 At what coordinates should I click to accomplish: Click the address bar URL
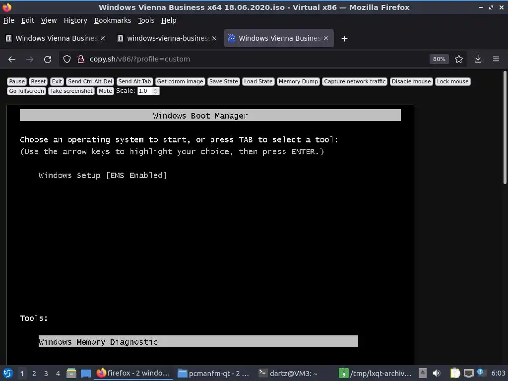139,60
